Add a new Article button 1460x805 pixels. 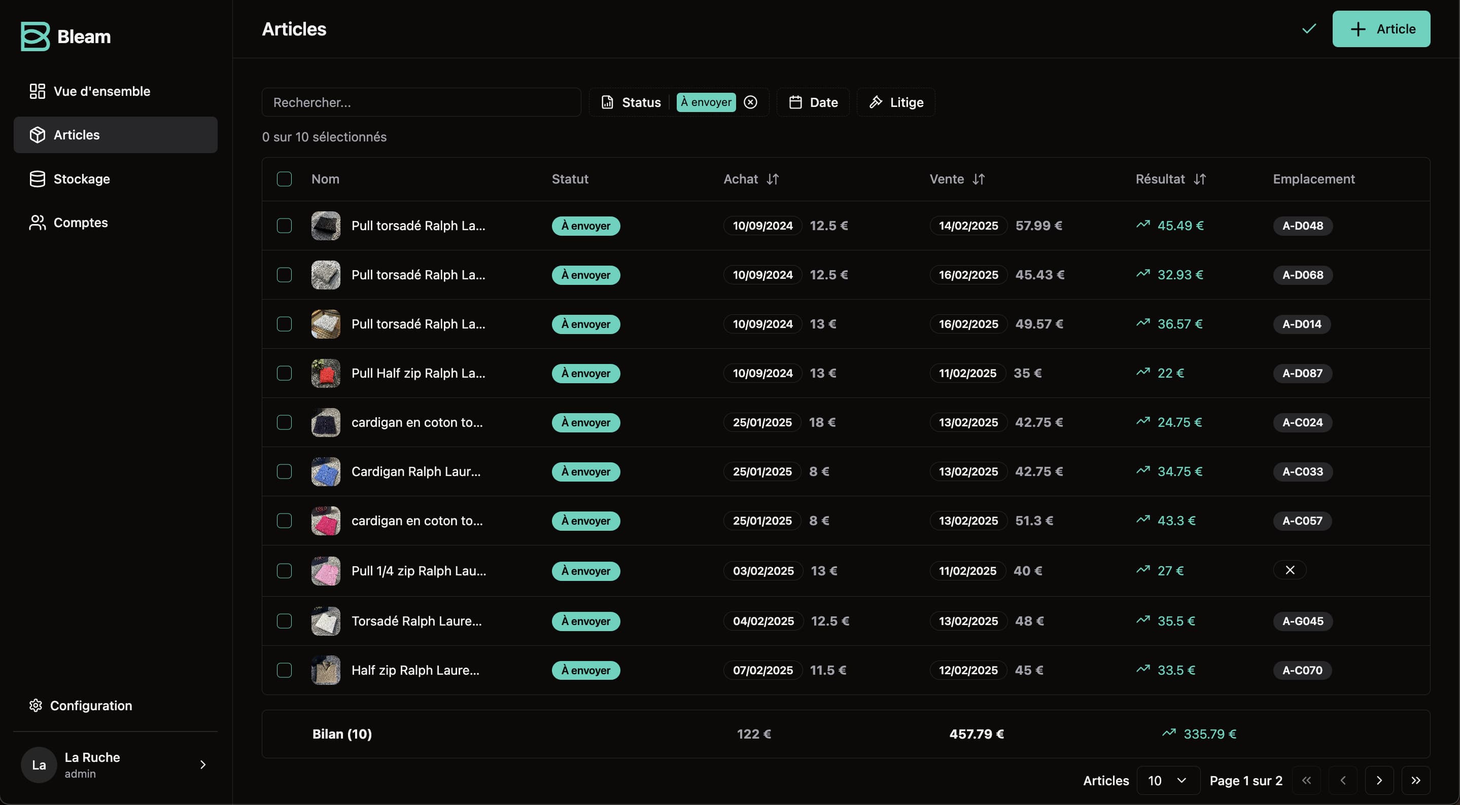[1381, 29]
